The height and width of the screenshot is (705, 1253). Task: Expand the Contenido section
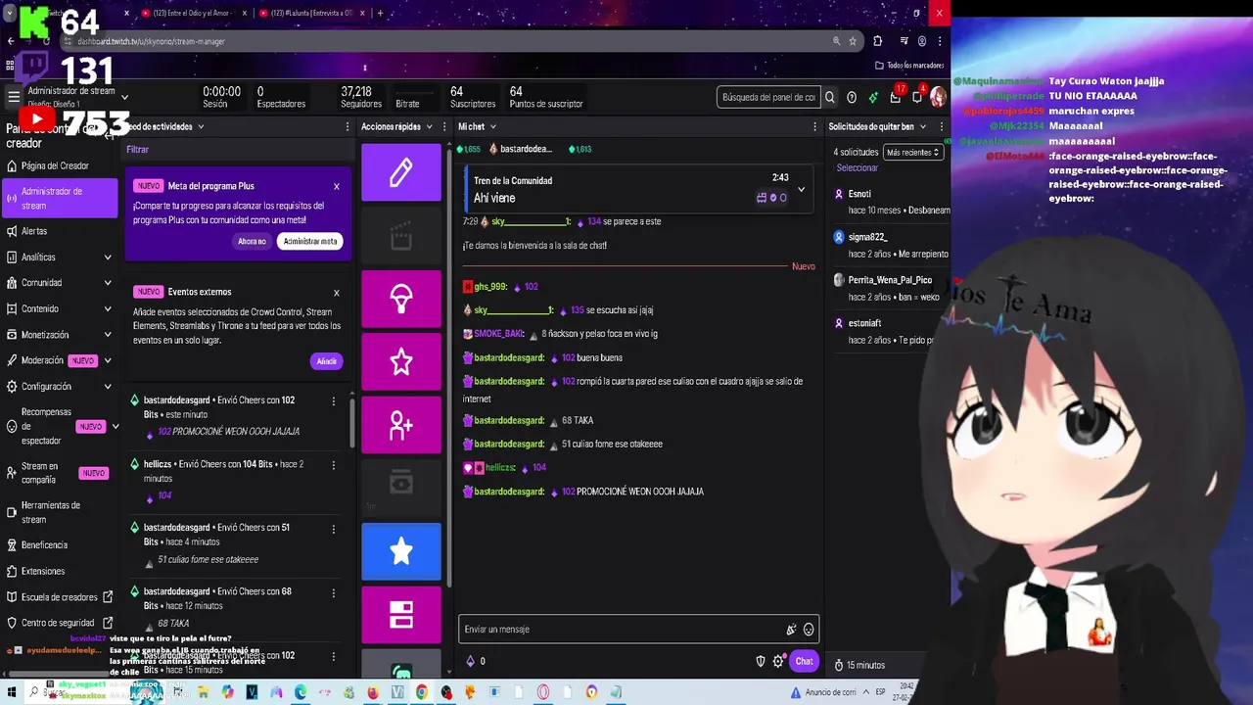click(108, 308)
